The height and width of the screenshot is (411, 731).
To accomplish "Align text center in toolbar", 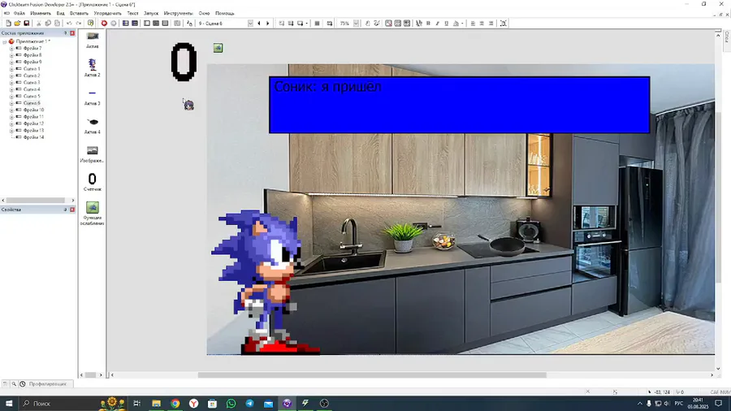I will pos(482,24).
